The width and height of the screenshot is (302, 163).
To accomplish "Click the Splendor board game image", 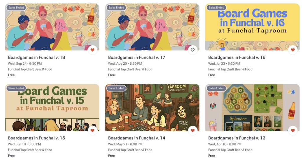I will pyautogui.click(x=252, y=108).
